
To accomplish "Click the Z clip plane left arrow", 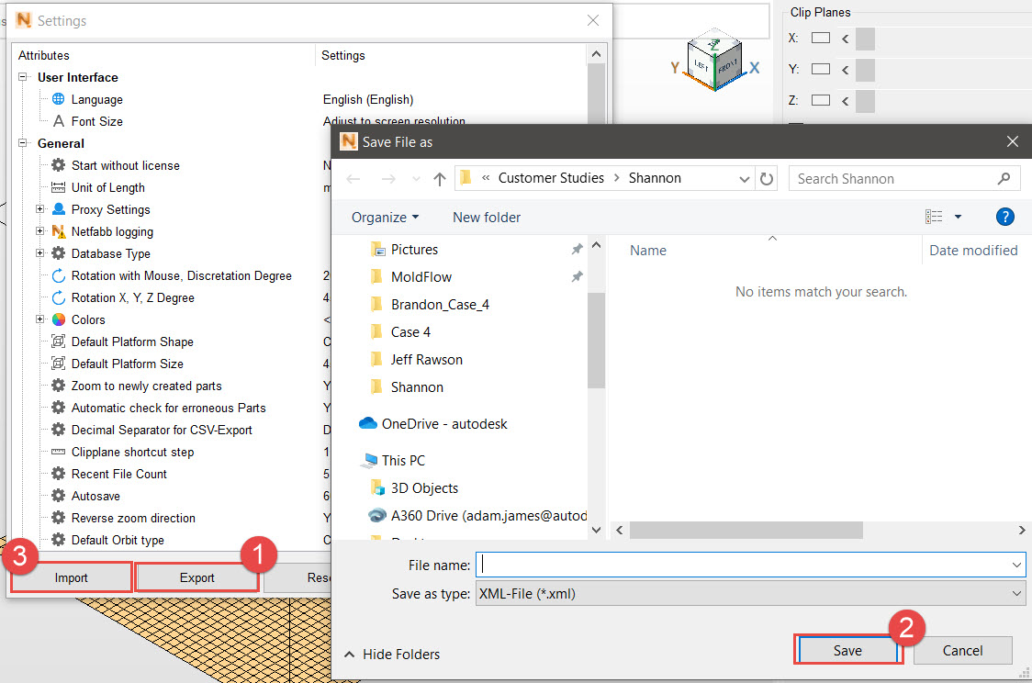I will (x=845, y=100).
